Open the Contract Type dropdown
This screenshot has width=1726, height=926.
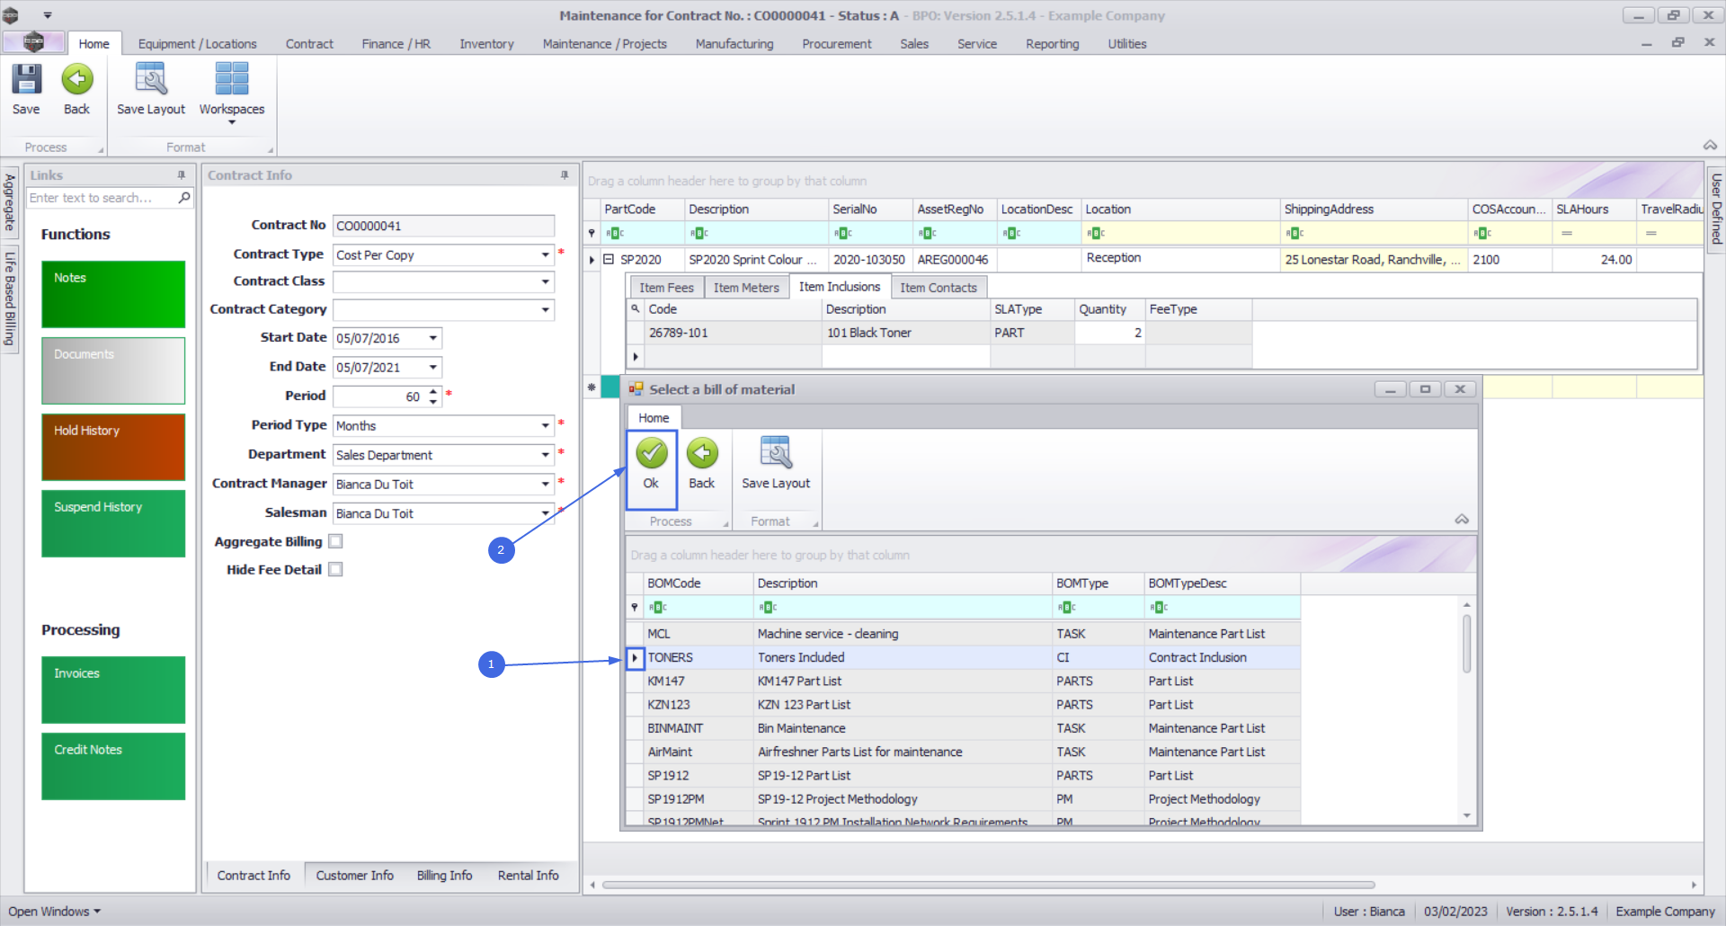[545, 255]
